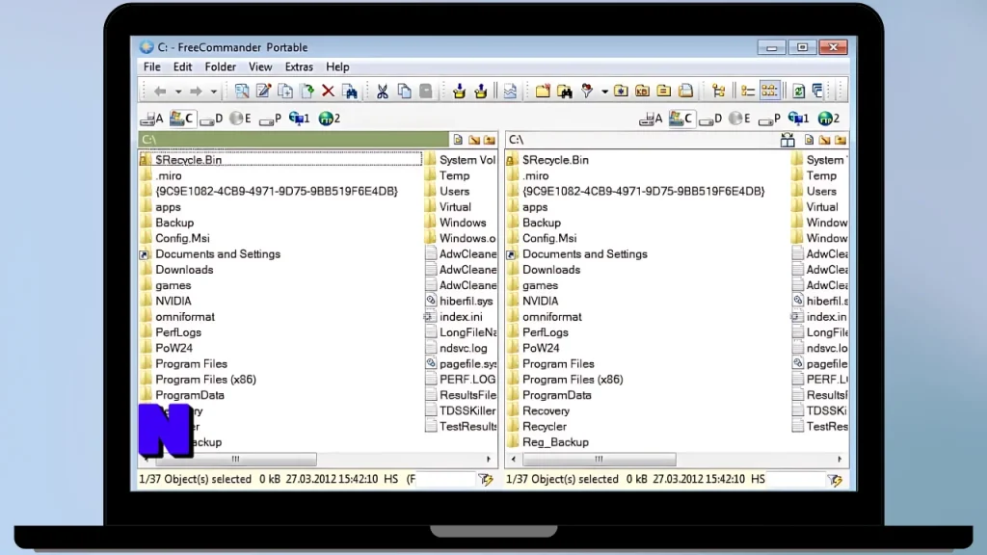The height and width of the screenshot is (555, 987).
Task: Open the Folder menu
Action: tap(221, 66)
